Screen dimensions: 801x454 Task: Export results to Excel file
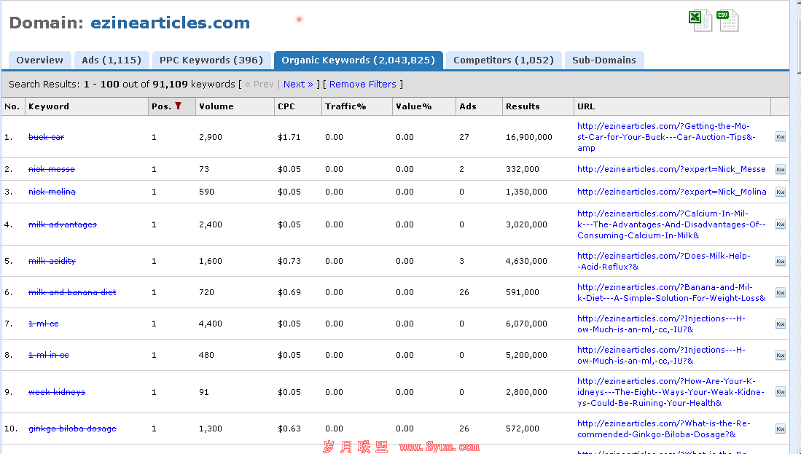700,20
